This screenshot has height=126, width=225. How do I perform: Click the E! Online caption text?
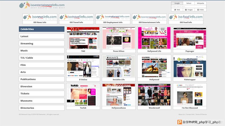tap(83, 80)
